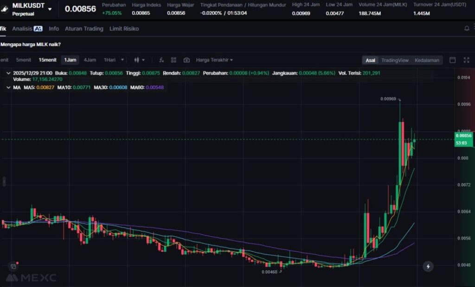
Task: Click the notification bell icon
Action: [467, 29]
